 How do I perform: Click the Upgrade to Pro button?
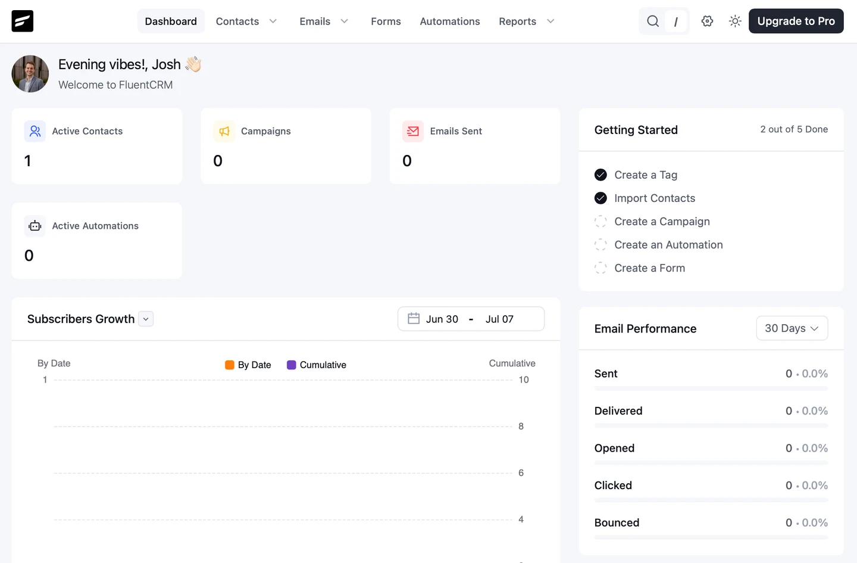coord(796,21)
